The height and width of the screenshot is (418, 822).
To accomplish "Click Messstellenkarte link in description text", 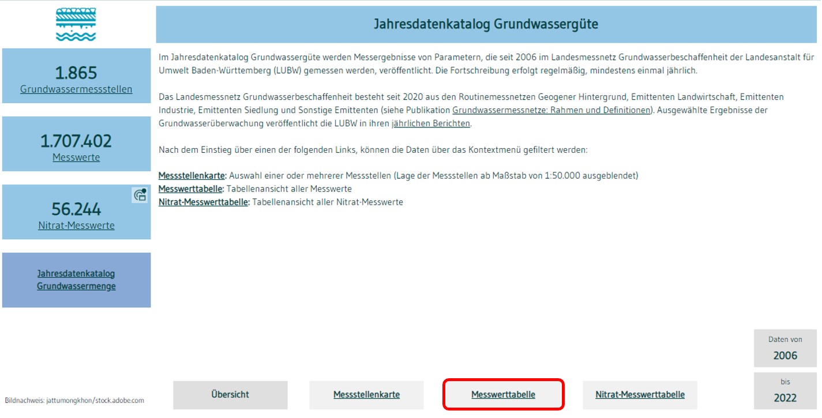I will pyautogui.click(x=192, y=175).
